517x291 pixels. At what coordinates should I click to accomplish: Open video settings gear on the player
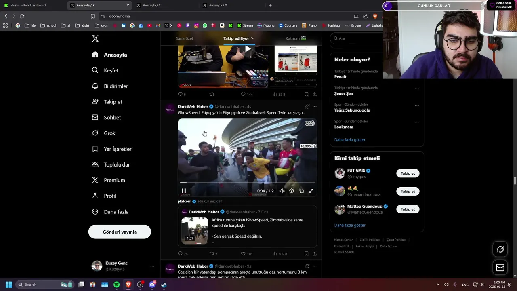(x=292, y=191)
